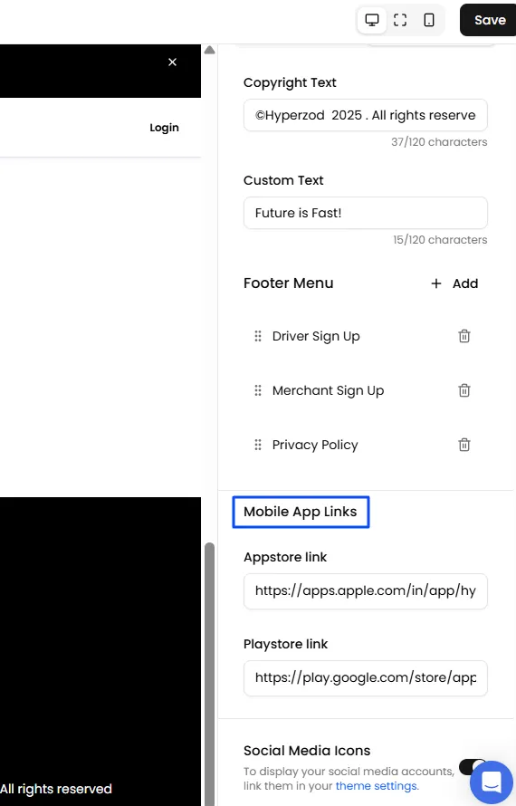Add a new Footer Menu item
Viewport: 516px width, 806px height.
[454, 283]
